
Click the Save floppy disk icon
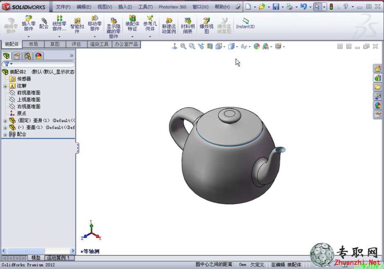pyautogui.click(x=276, y=7)
